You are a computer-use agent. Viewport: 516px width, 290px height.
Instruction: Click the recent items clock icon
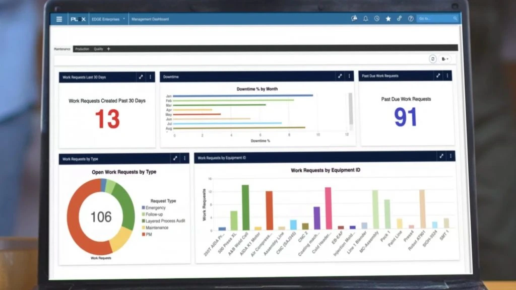click(x=376, y=19)
